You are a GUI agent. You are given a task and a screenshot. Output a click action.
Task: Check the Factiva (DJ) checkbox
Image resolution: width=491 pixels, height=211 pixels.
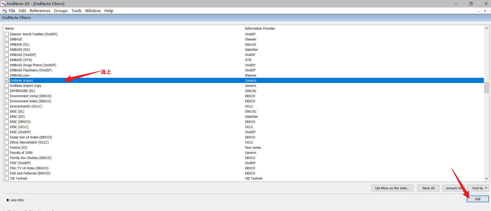(7, 147)
